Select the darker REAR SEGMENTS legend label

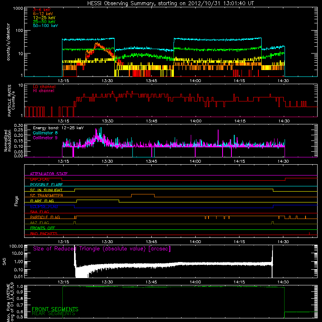coord(54,314)
